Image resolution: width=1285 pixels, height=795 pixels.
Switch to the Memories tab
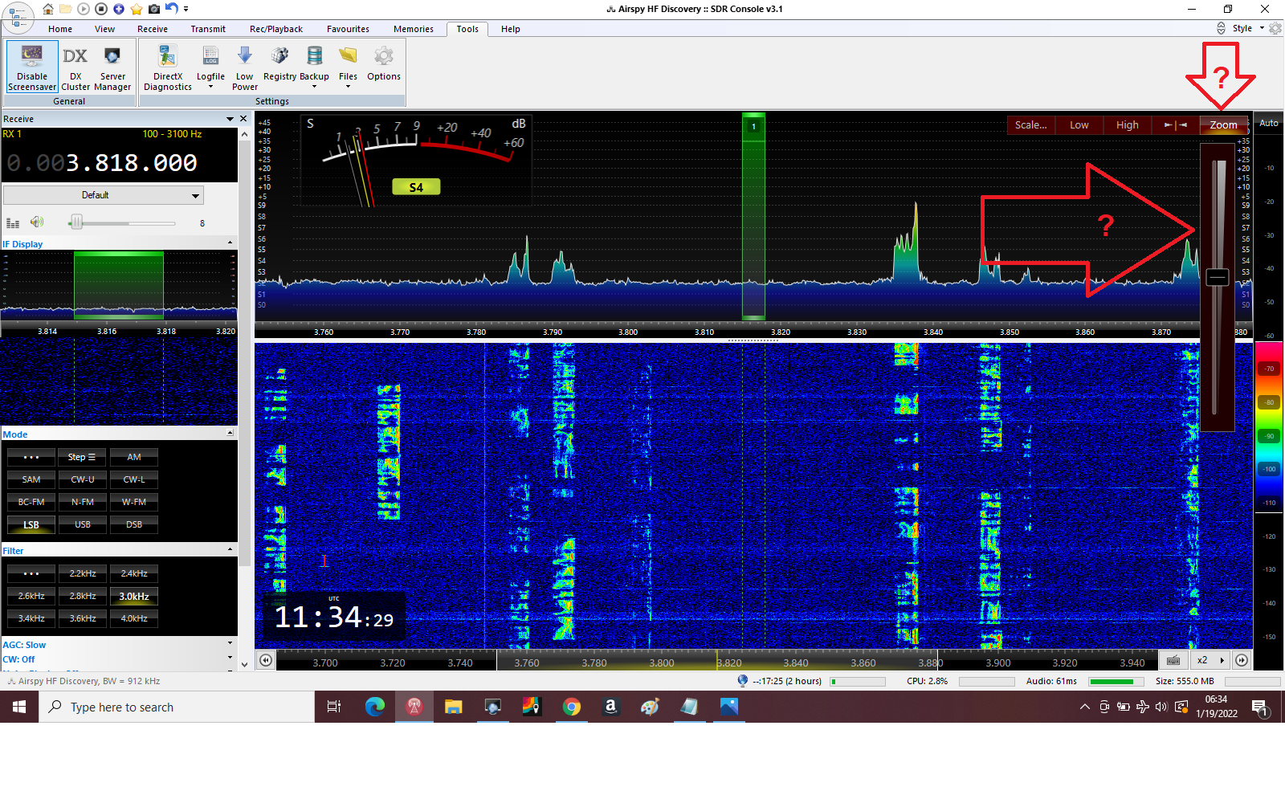[413, 29]
